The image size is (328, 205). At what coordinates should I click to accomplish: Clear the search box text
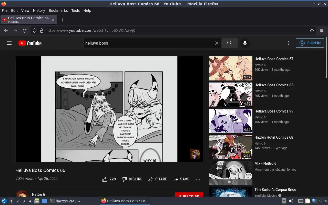pyautogui.click(x=217, y=43)
